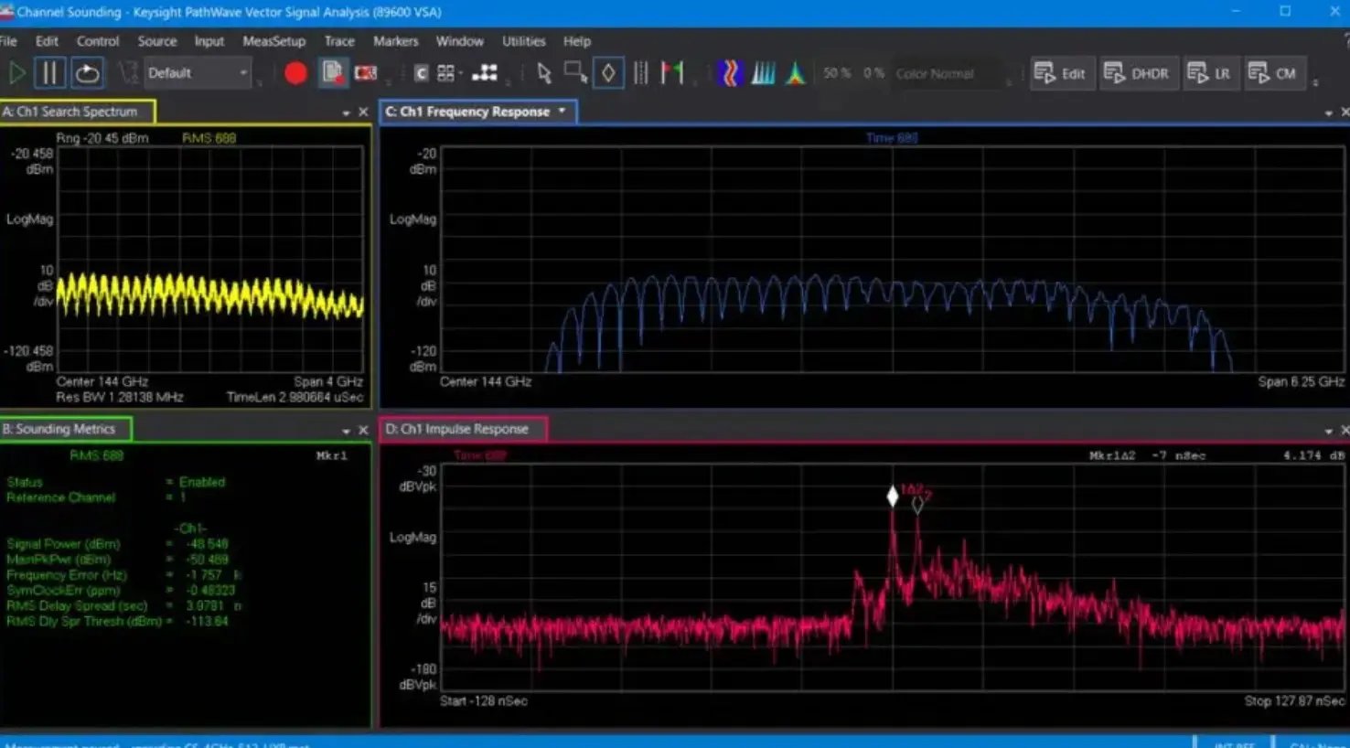This screenshot has height=748, width=1350.
Task: Open the Source menu
Action: point(157,41)
